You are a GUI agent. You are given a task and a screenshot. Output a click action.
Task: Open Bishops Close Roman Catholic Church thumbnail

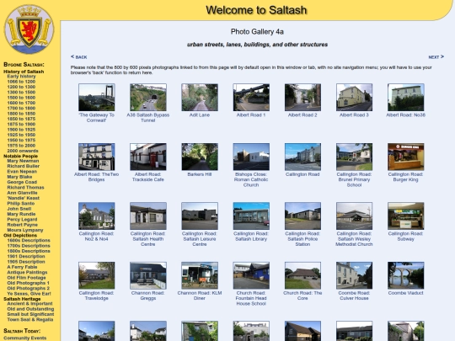[x=251, y=157]
